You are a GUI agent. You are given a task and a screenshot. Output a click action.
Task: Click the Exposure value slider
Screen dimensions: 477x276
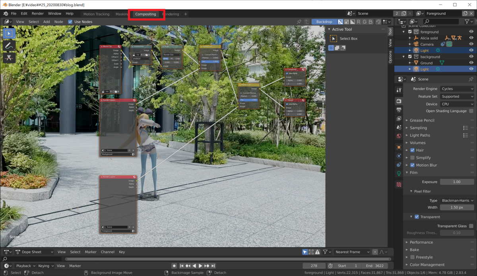(457, 182)
